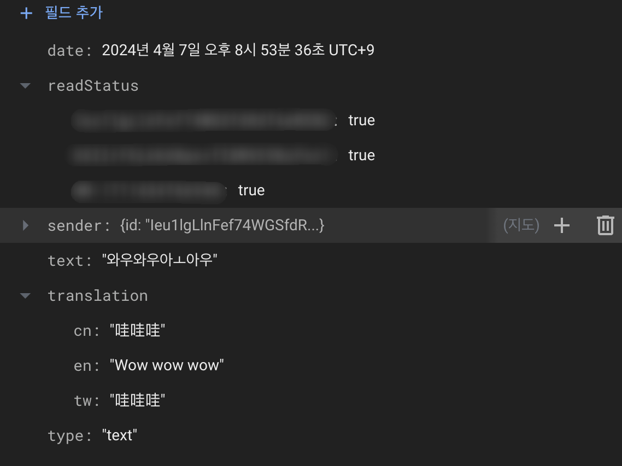The image size is (622, 466).
Task: Click the second readStatus true value
Action: 361,155
